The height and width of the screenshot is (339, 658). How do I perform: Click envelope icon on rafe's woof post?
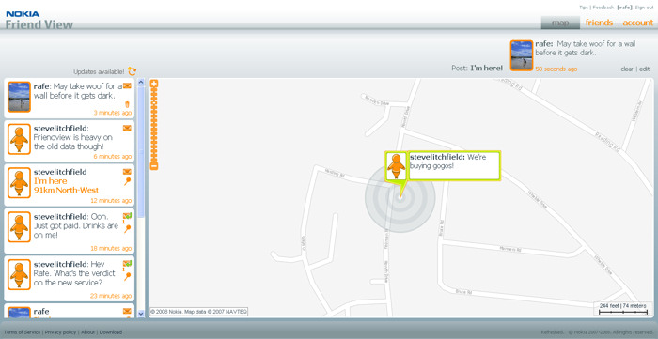(x=127, y=85)
